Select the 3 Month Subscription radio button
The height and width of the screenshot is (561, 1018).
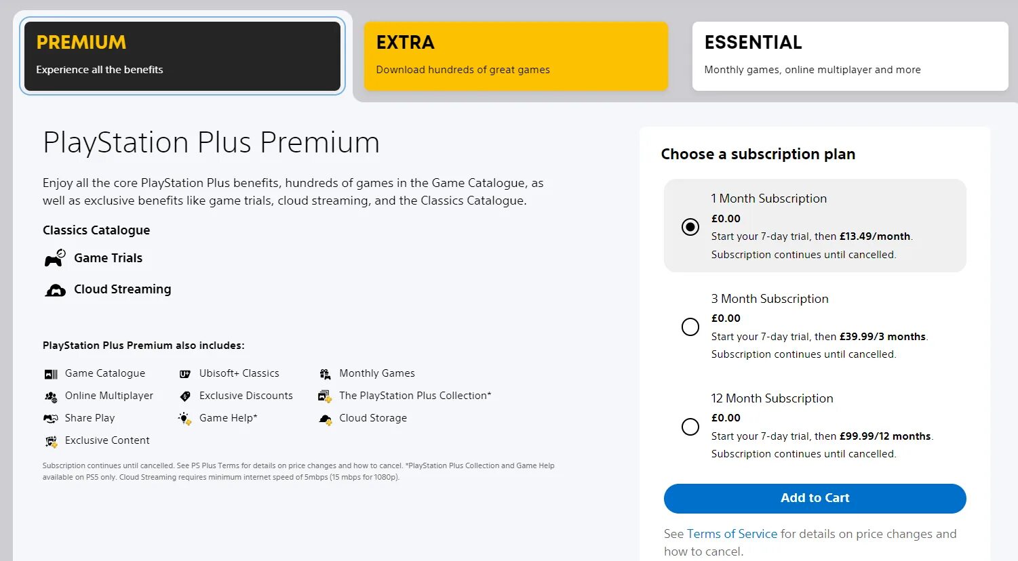[x=690, y=327]
